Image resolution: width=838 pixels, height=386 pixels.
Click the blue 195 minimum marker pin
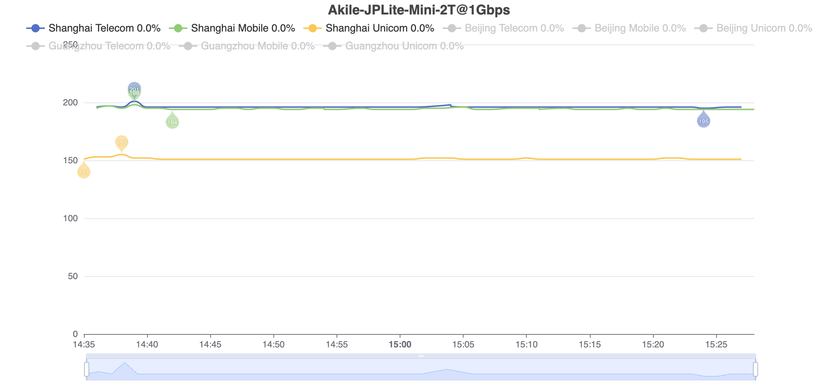pyautogui.click(x=704, y=120)
